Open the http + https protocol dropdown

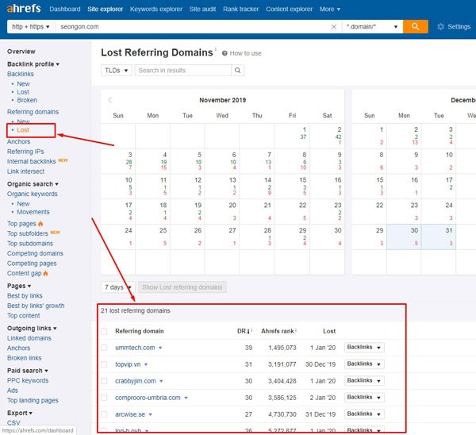31,27
